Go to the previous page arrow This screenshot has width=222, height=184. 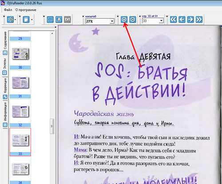[x=182, y=20]
